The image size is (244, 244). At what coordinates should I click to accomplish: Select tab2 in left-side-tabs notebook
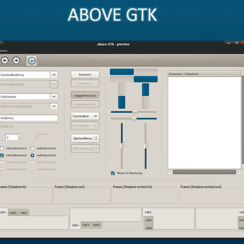click(149, 220)
